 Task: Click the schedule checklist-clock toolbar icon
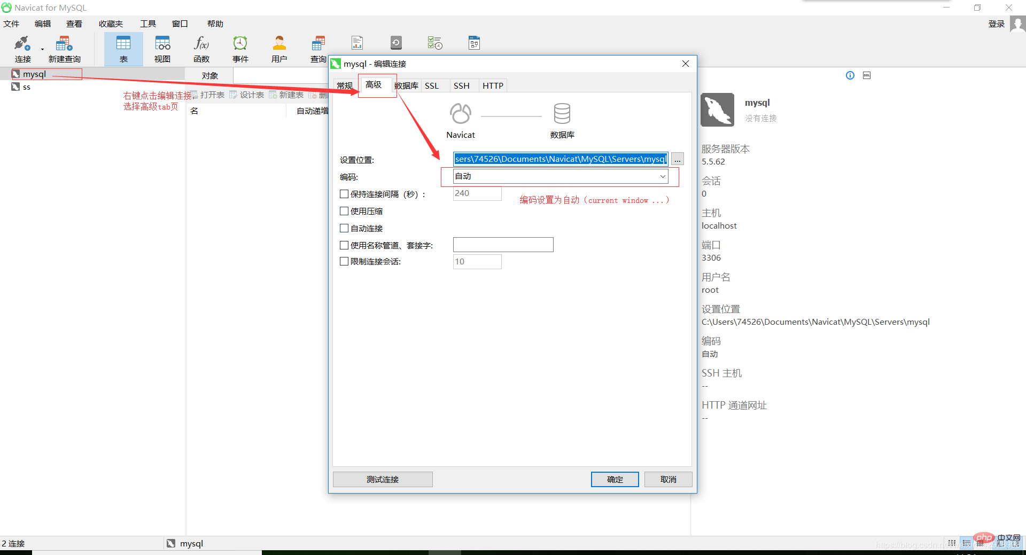coord(435,43)
